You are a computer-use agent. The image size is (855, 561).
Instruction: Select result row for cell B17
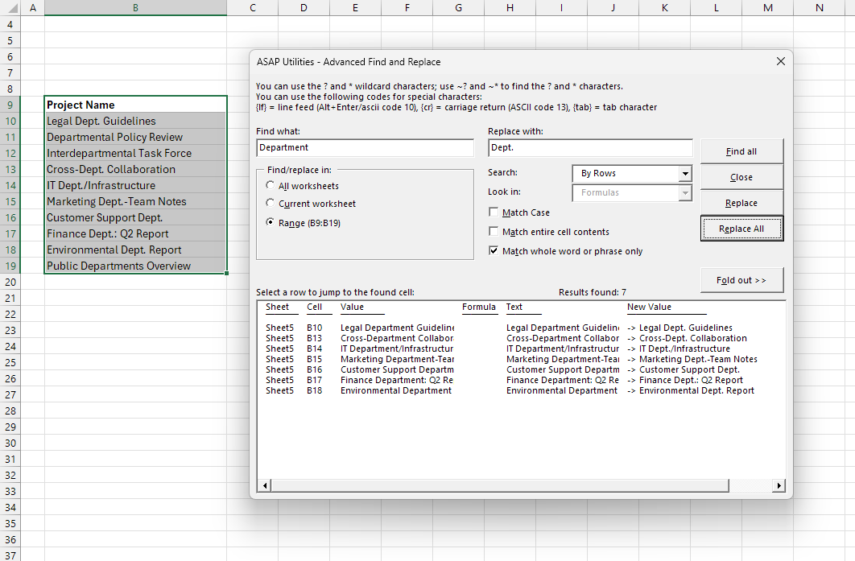tap(521, 380)
